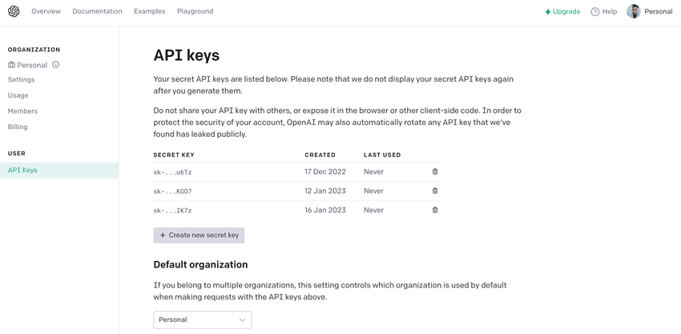The height and width of the screenshot is (334, 681).
Task: Click the user profile avatar
Action: tap(634, 11)
